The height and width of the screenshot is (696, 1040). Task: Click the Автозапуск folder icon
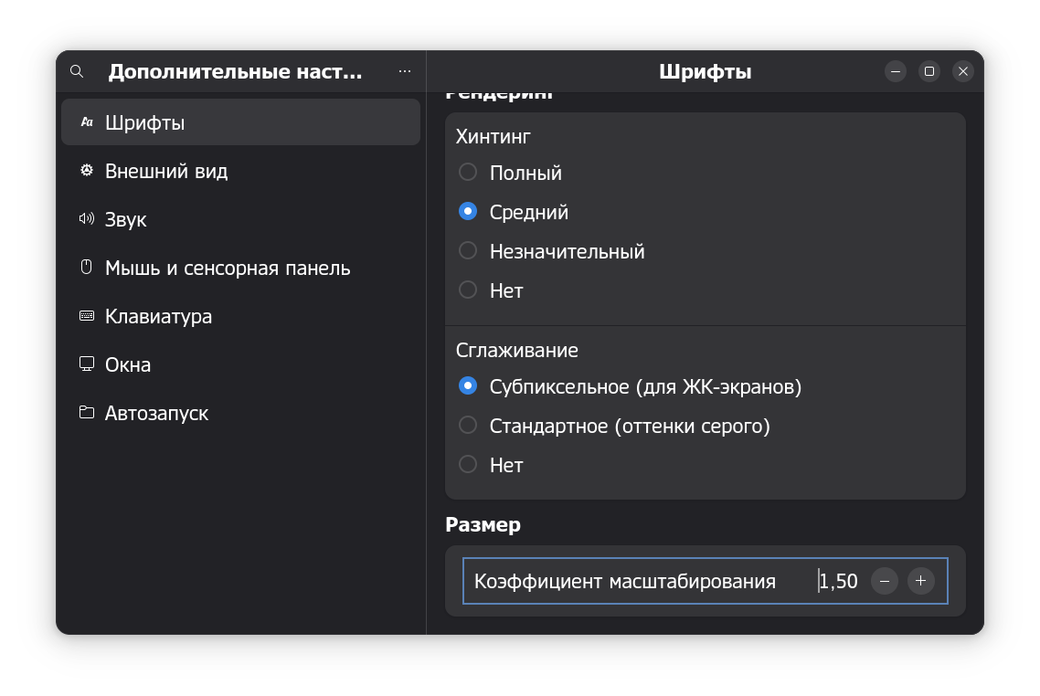tap(87, 413)
